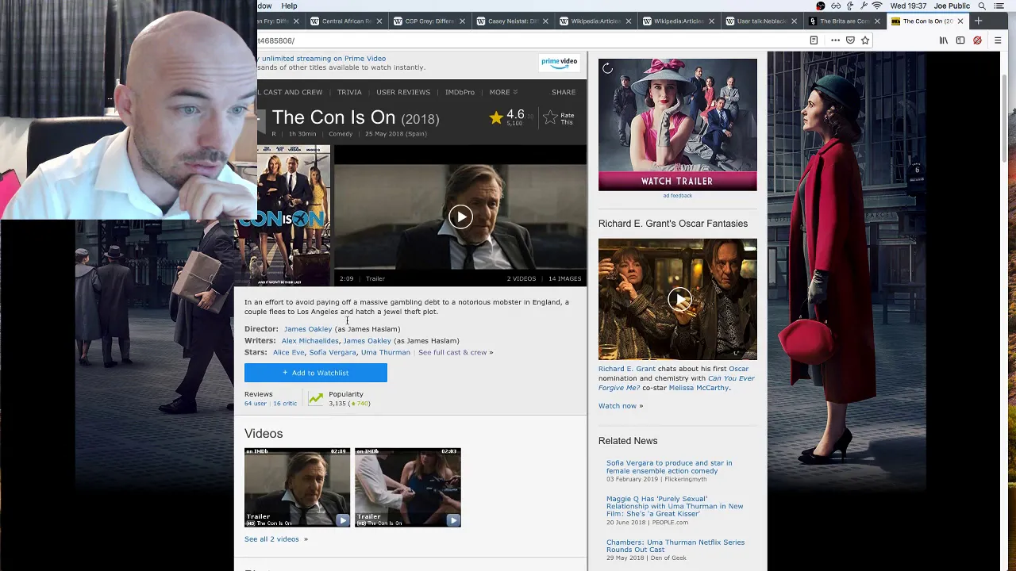Open the 16 critic reviews link
The width and height of the screenshot is (1016, 571).
point(285,404)
